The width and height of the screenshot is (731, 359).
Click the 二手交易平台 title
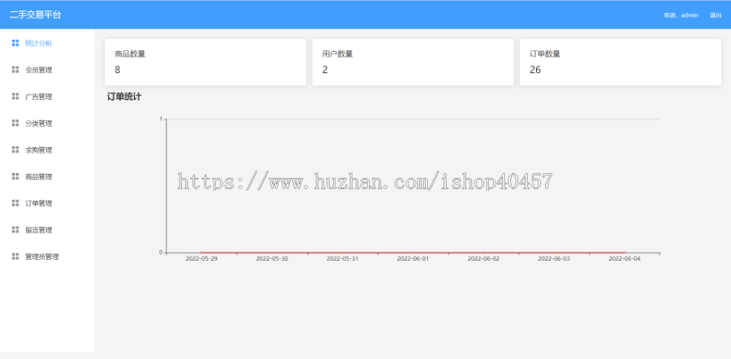click(x=36, y=15)
